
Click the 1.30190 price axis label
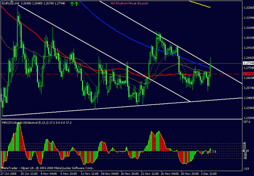click(249, 38)
